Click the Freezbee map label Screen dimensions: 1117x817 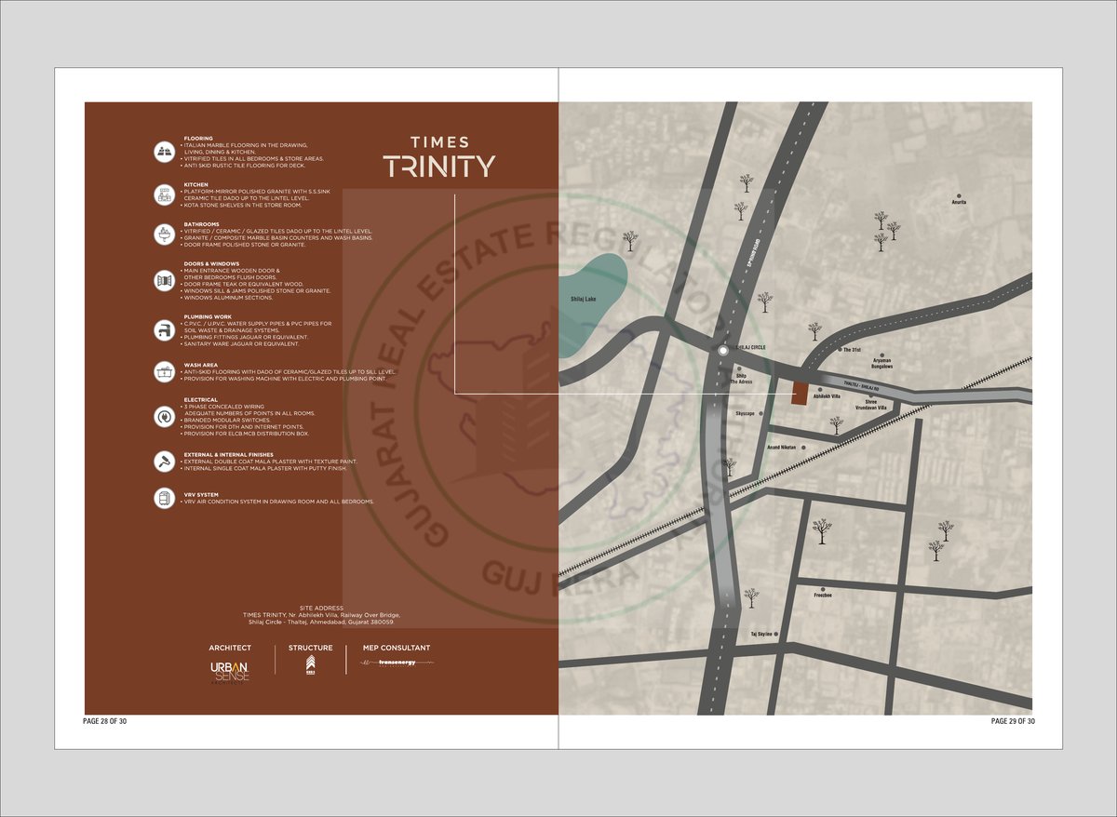[x=823, y=595]
